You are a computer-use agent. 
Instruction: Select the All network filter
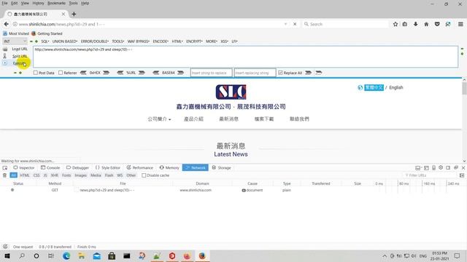(14, 175)
